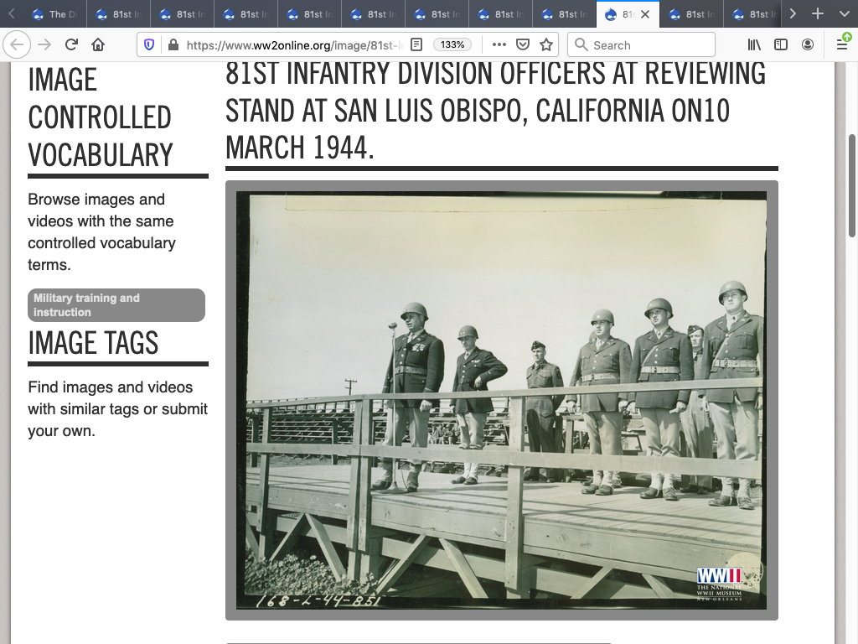Reload the current page

[x=71, y=45]
